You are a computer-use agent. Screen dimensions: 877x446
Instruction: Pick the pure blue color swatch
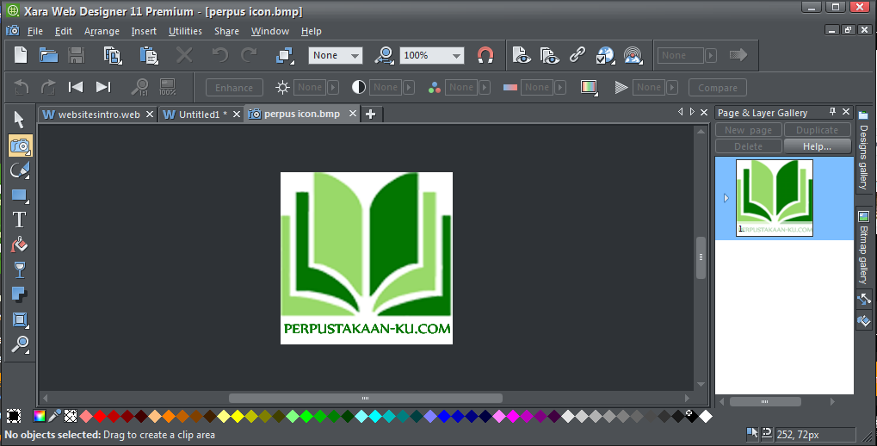point(444,416)
